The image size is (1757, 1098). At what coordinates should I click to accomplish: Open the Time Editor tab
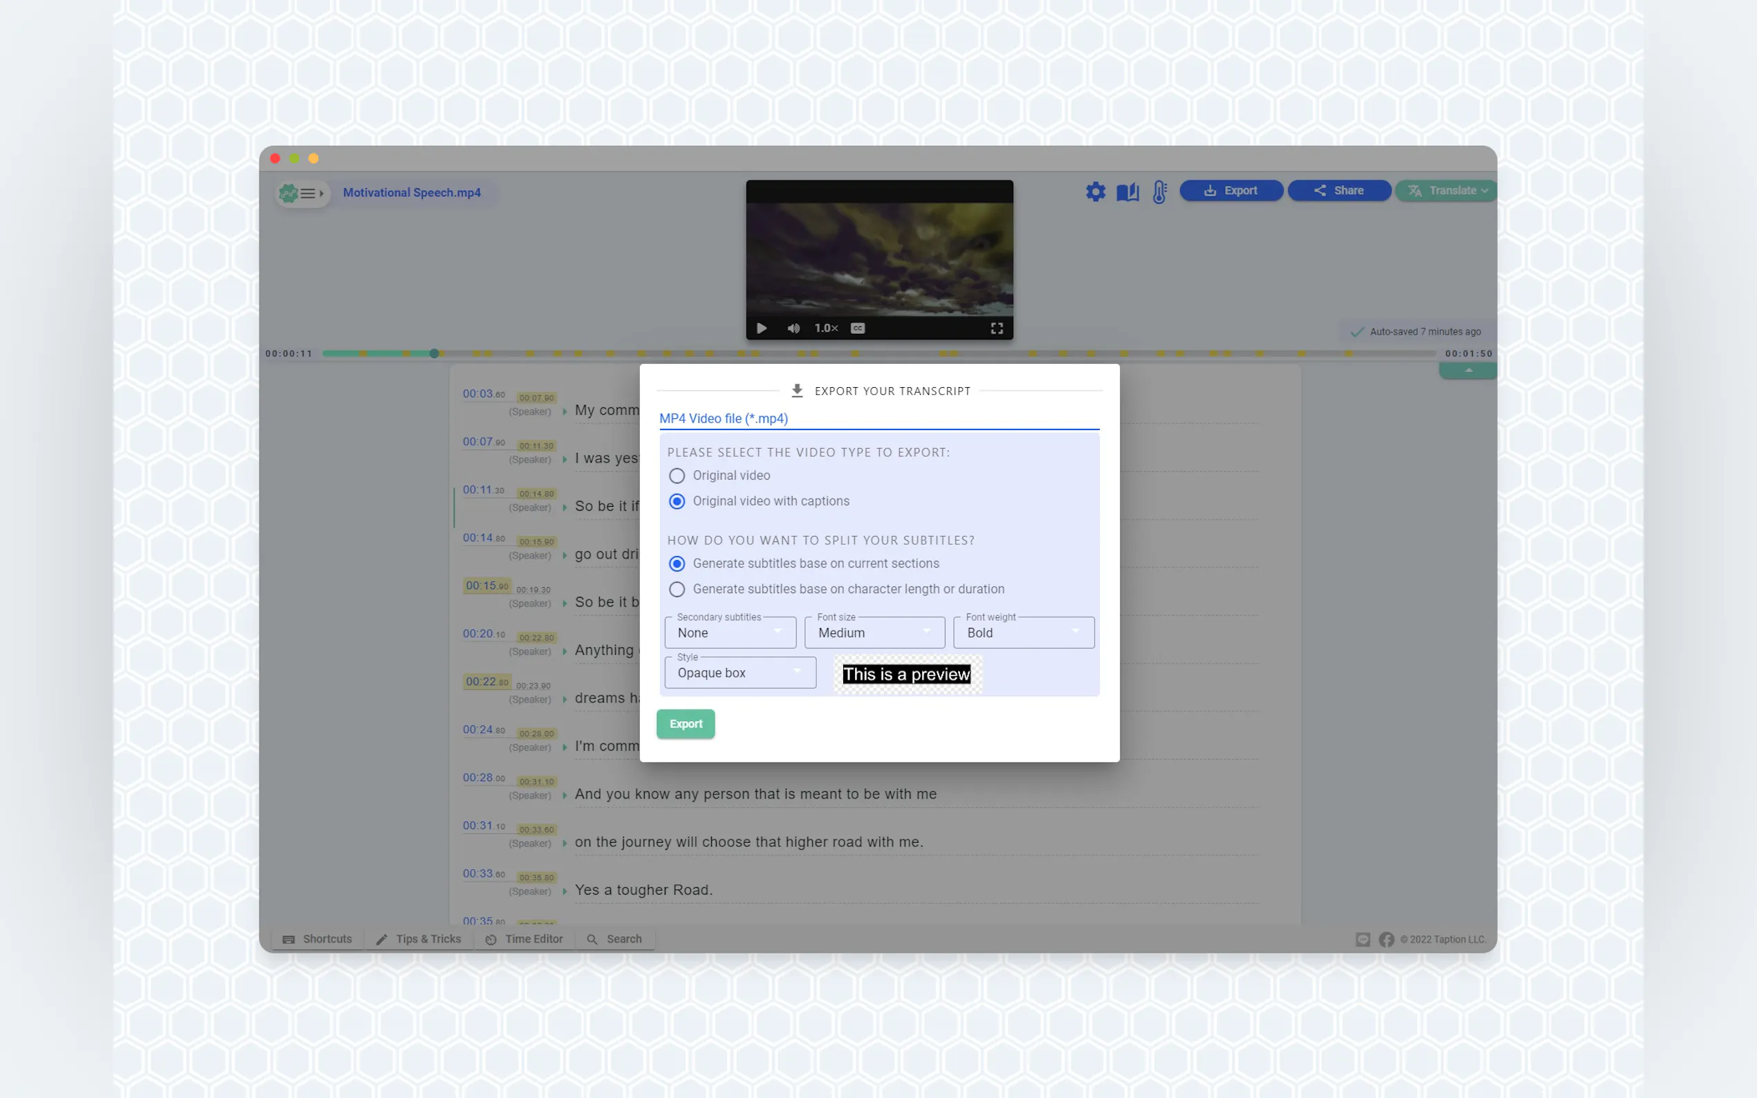(x=524, y=939)
